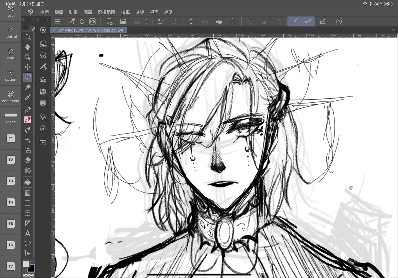Select the Zoom magnifier tool
The image size is (398, 278).
28,37
